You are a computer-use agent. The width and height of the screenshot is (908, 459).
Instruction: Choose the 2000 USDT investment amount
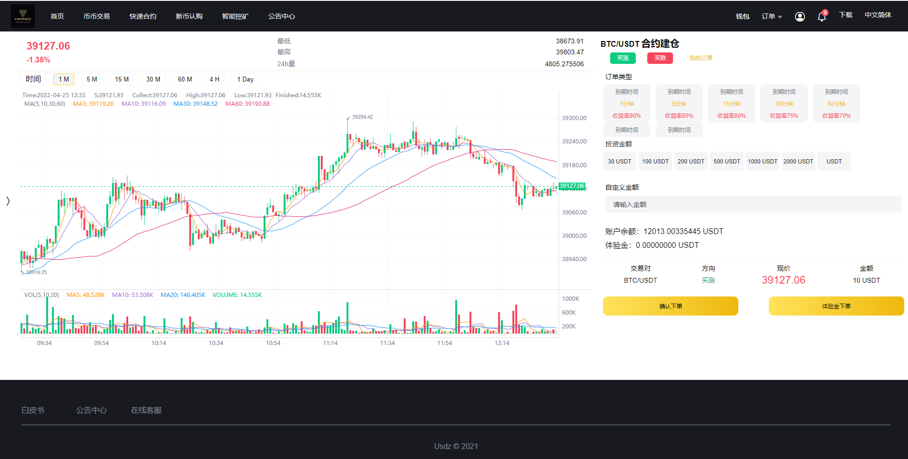798,162
